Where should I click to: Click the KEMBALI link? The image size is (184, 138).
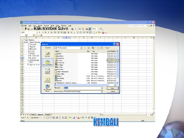point(106,122)
